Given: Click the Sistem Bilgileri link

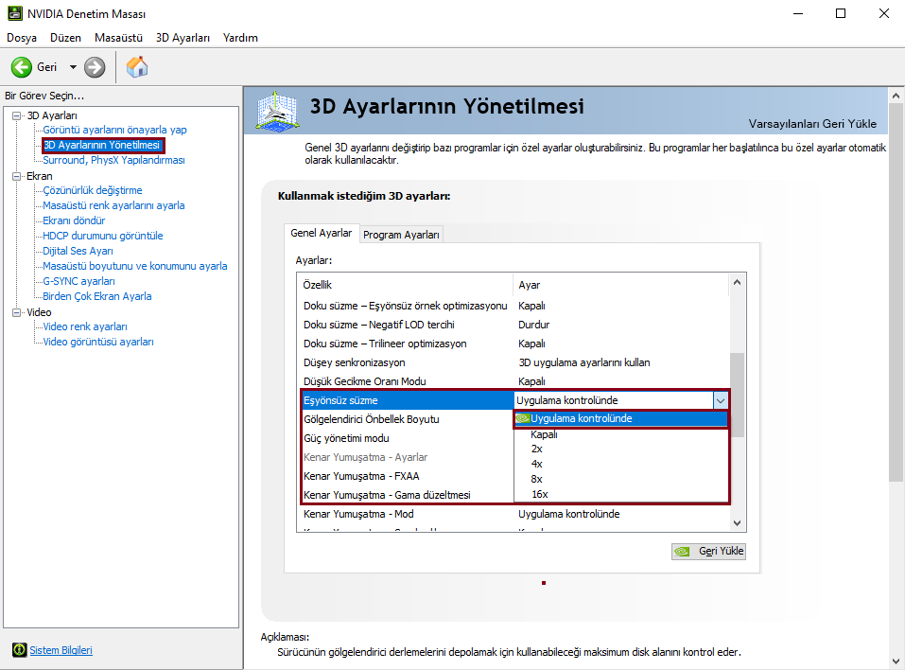Looking at the screenshot, I should (x=61, y=650).
